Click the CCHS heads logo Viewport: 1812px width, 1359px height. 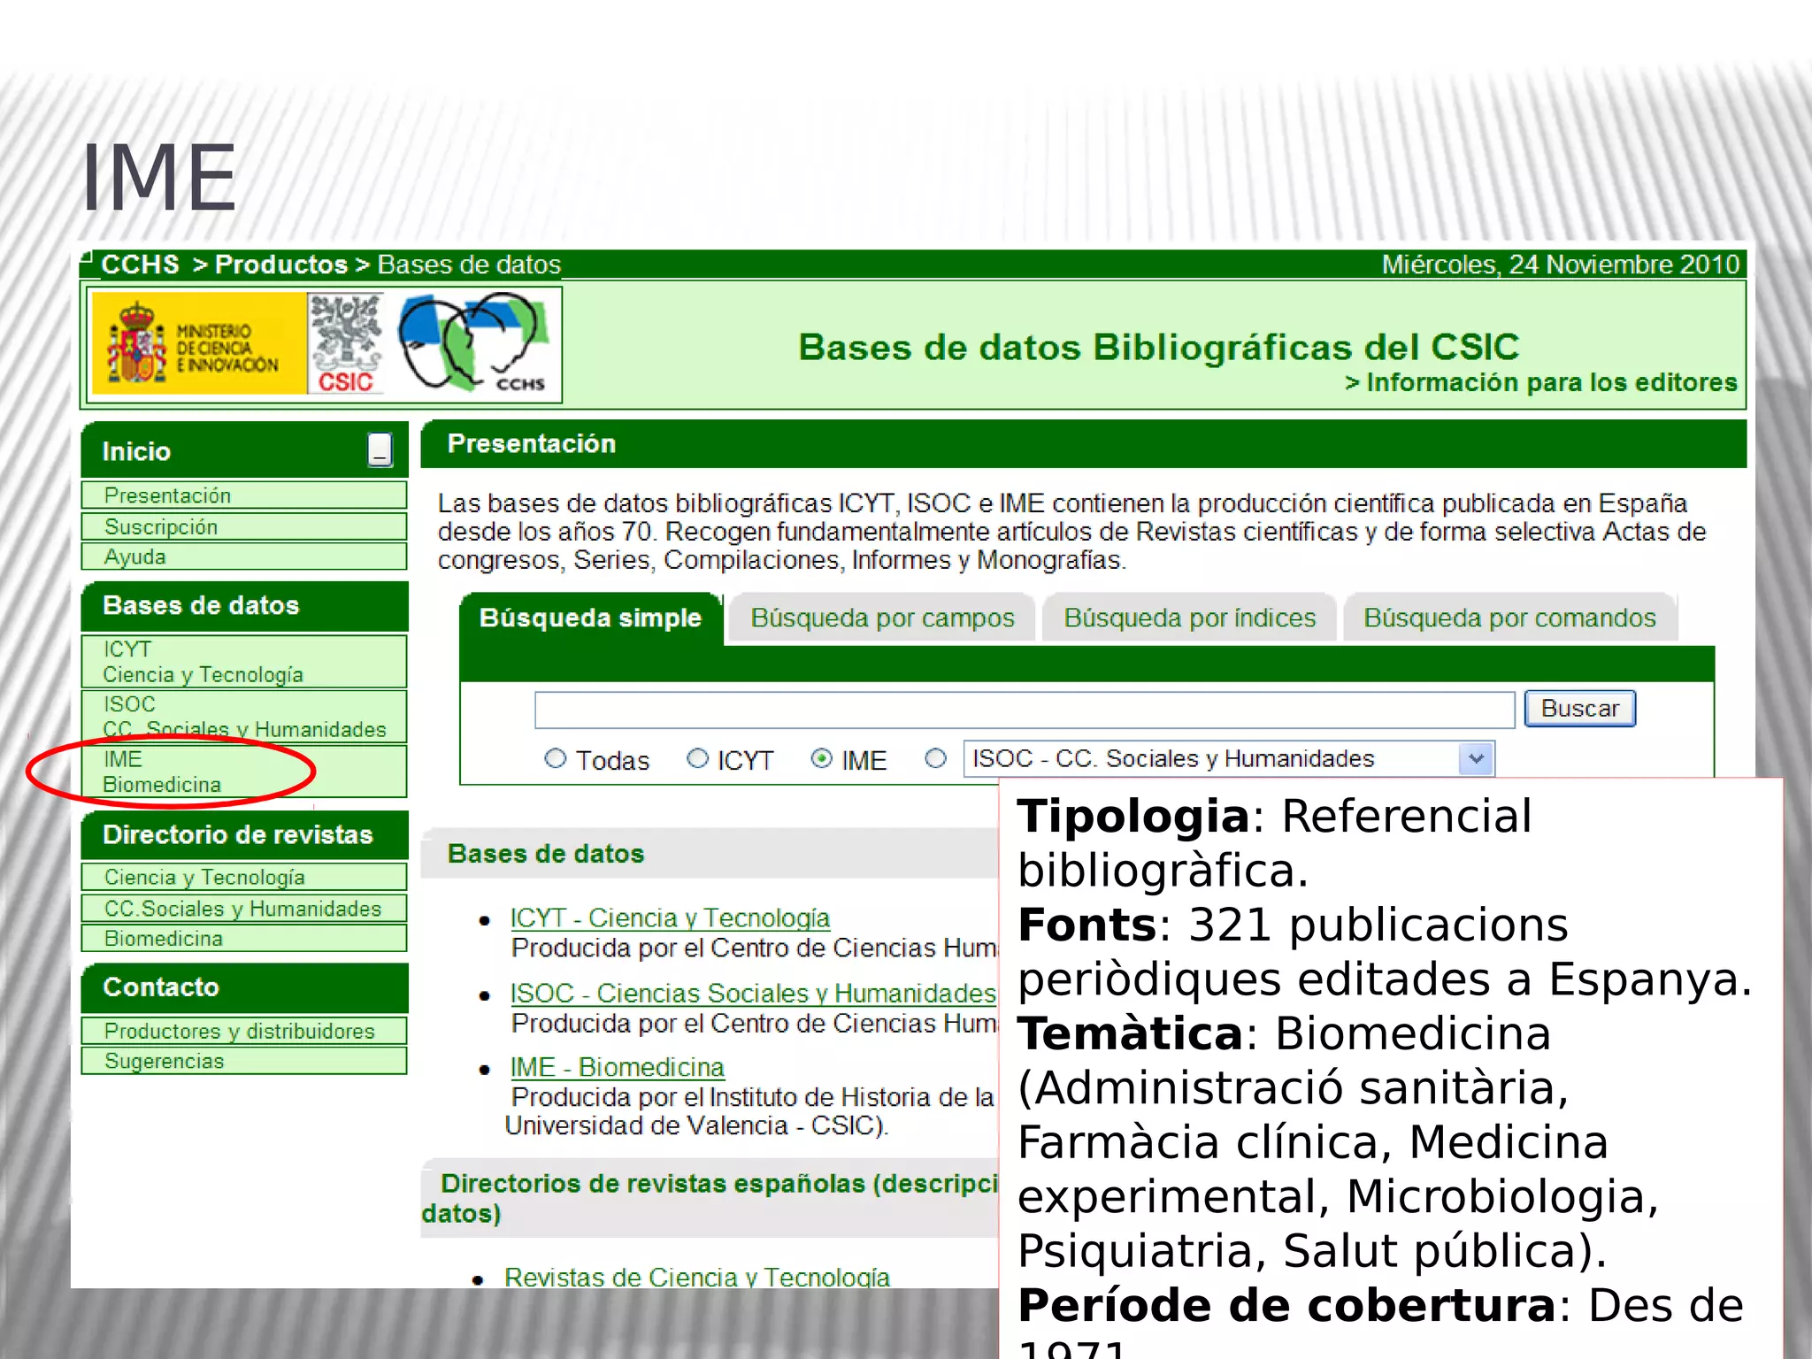pyautogui.click(x=472, y=344)
